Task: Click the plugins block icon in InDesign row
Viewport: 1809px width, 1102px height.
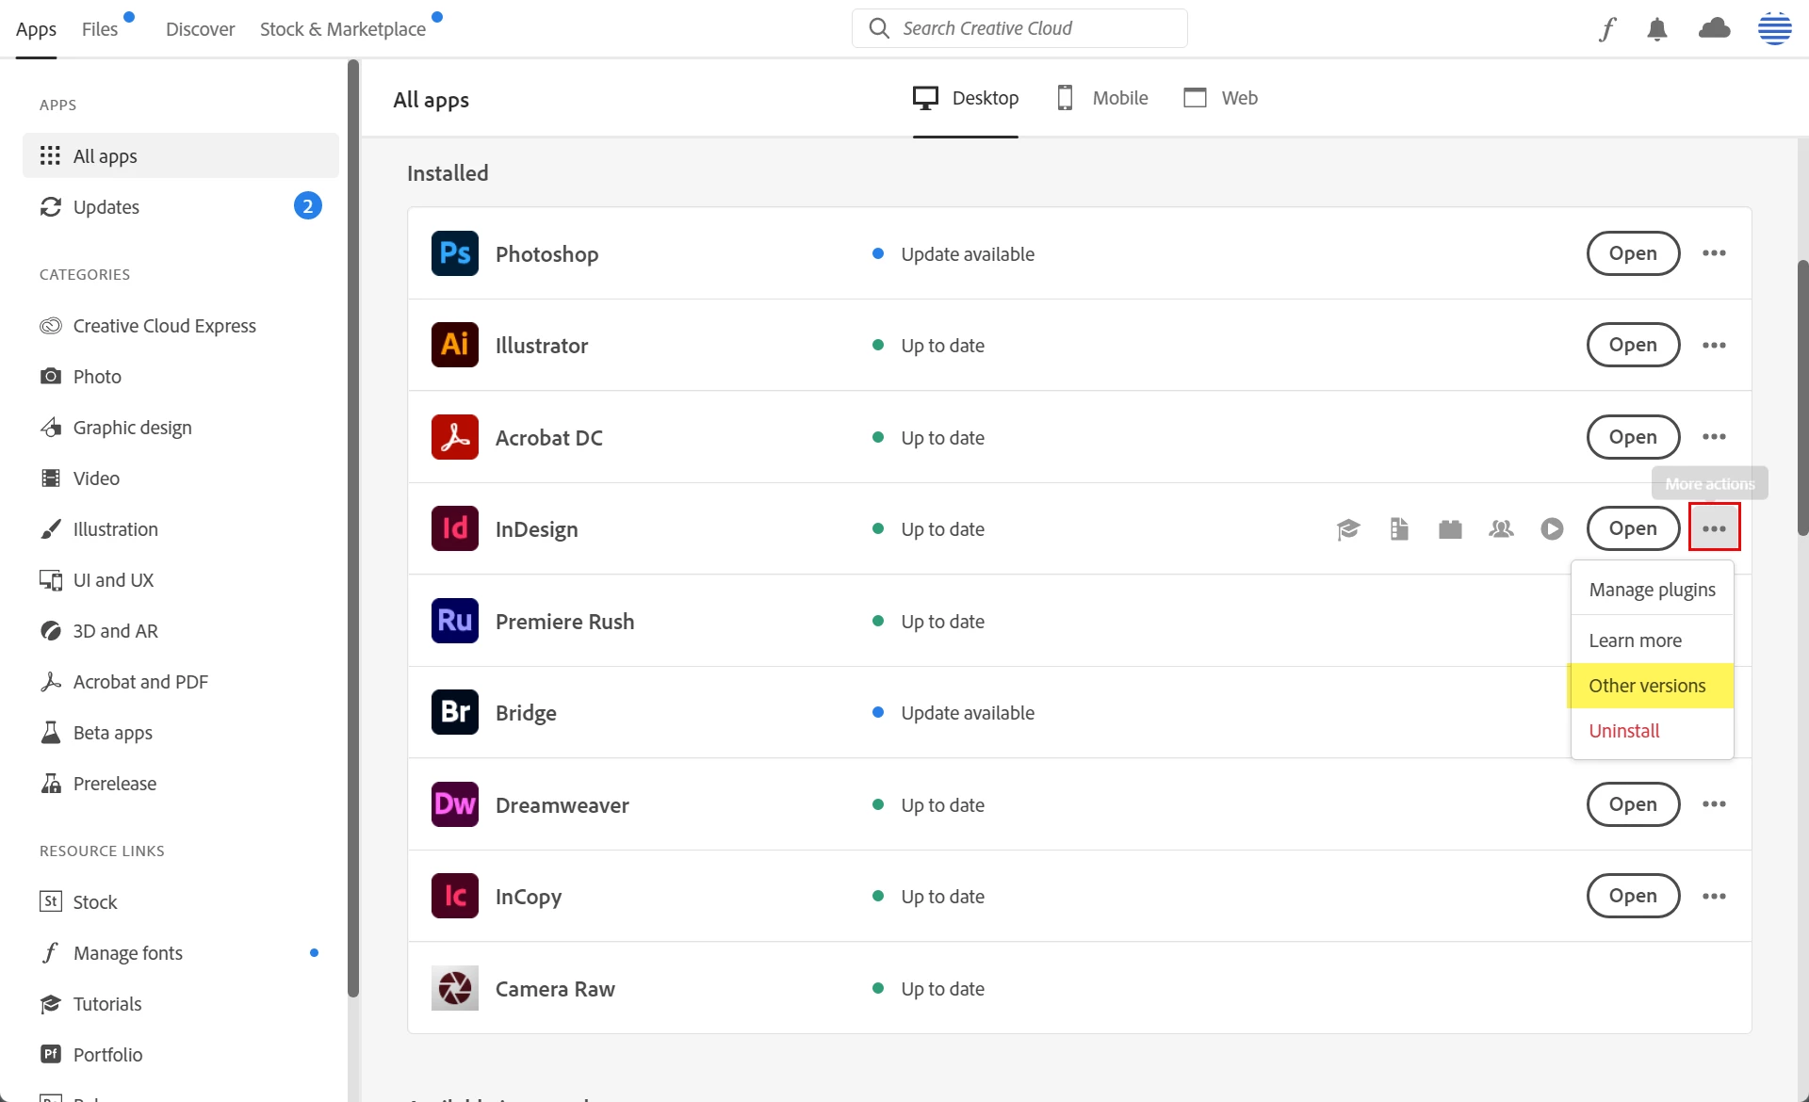Action: [x=1450, y=529]
